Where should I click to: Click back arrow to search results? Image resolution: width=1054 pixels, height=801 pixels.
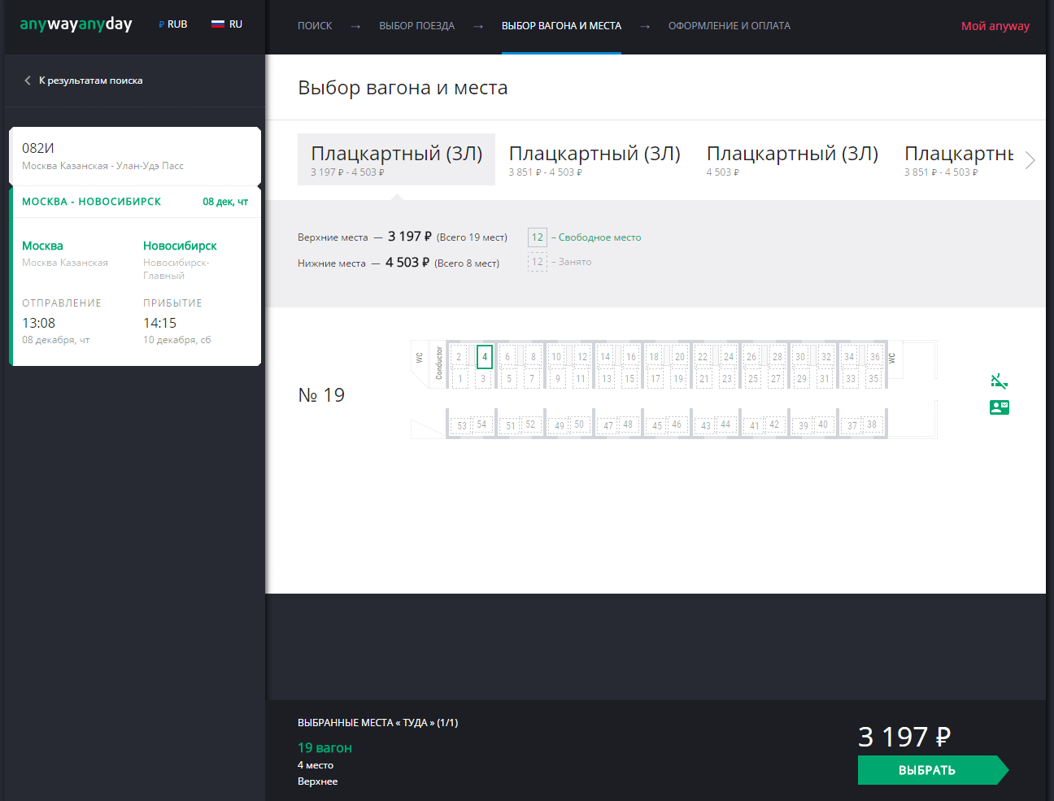(x=28, y=81)
